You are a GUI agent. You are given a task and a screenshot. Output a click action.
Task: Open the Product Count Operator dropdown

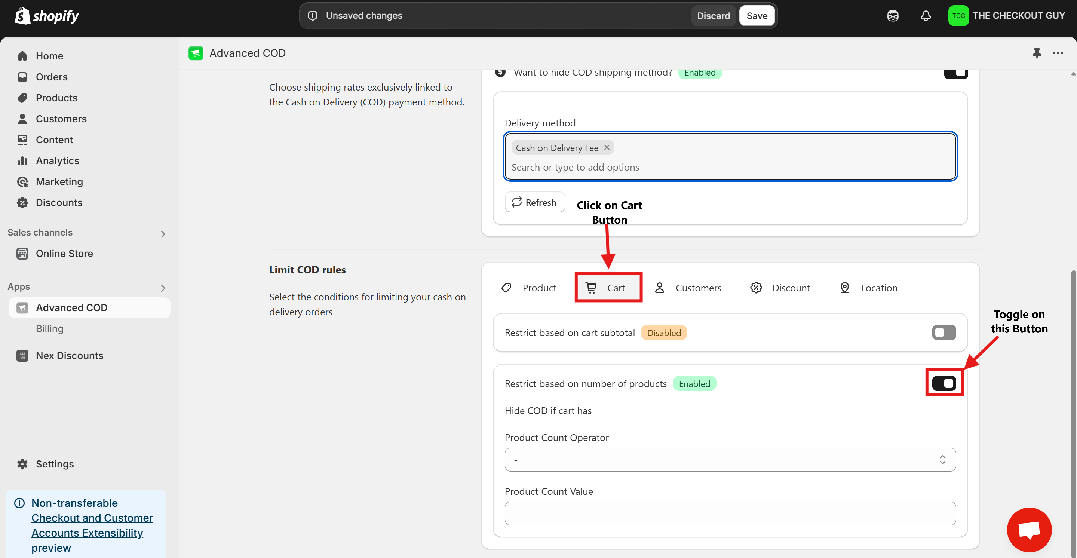tap(730, 460)
